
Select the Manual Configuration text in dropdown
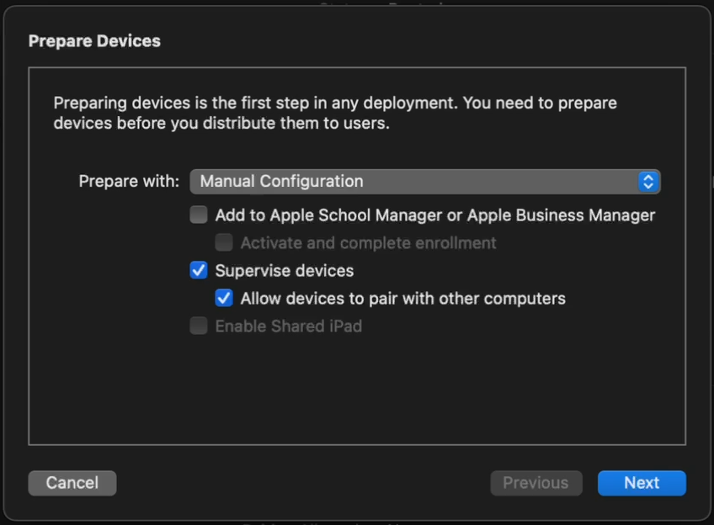click(282, 181)
